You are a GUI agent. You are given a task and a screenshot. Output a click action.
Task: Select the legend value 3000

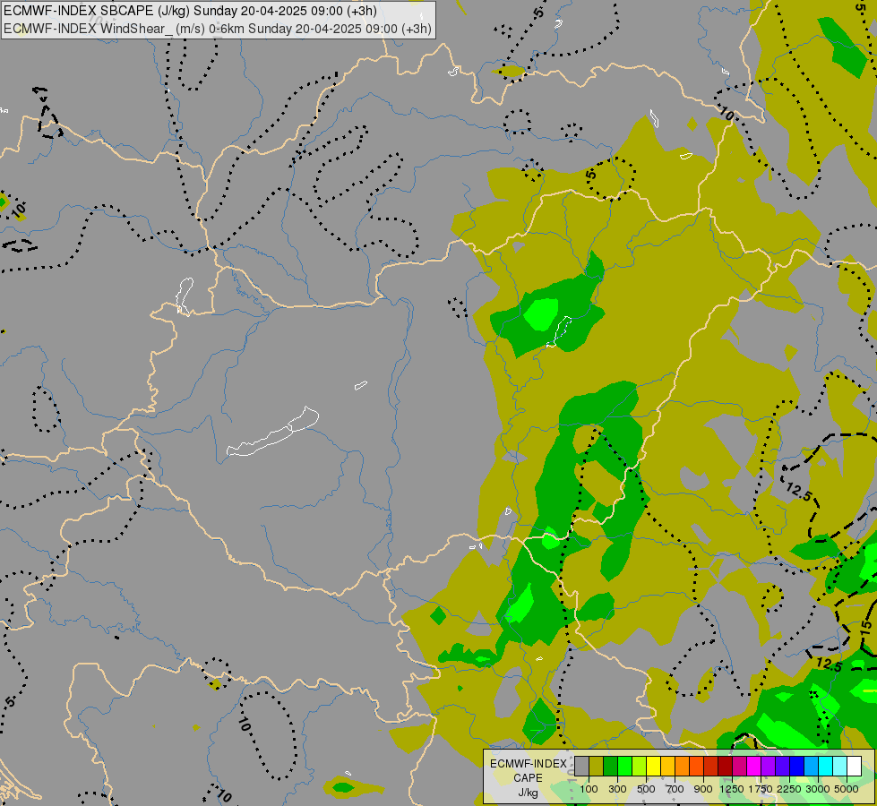pyautogui.click(x=818, y=789)
